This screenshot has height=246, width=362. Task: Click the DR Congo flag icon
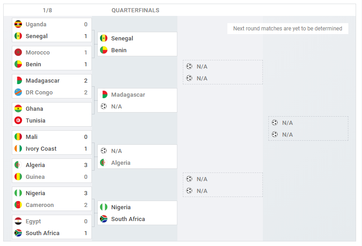[x=18, y=92]
